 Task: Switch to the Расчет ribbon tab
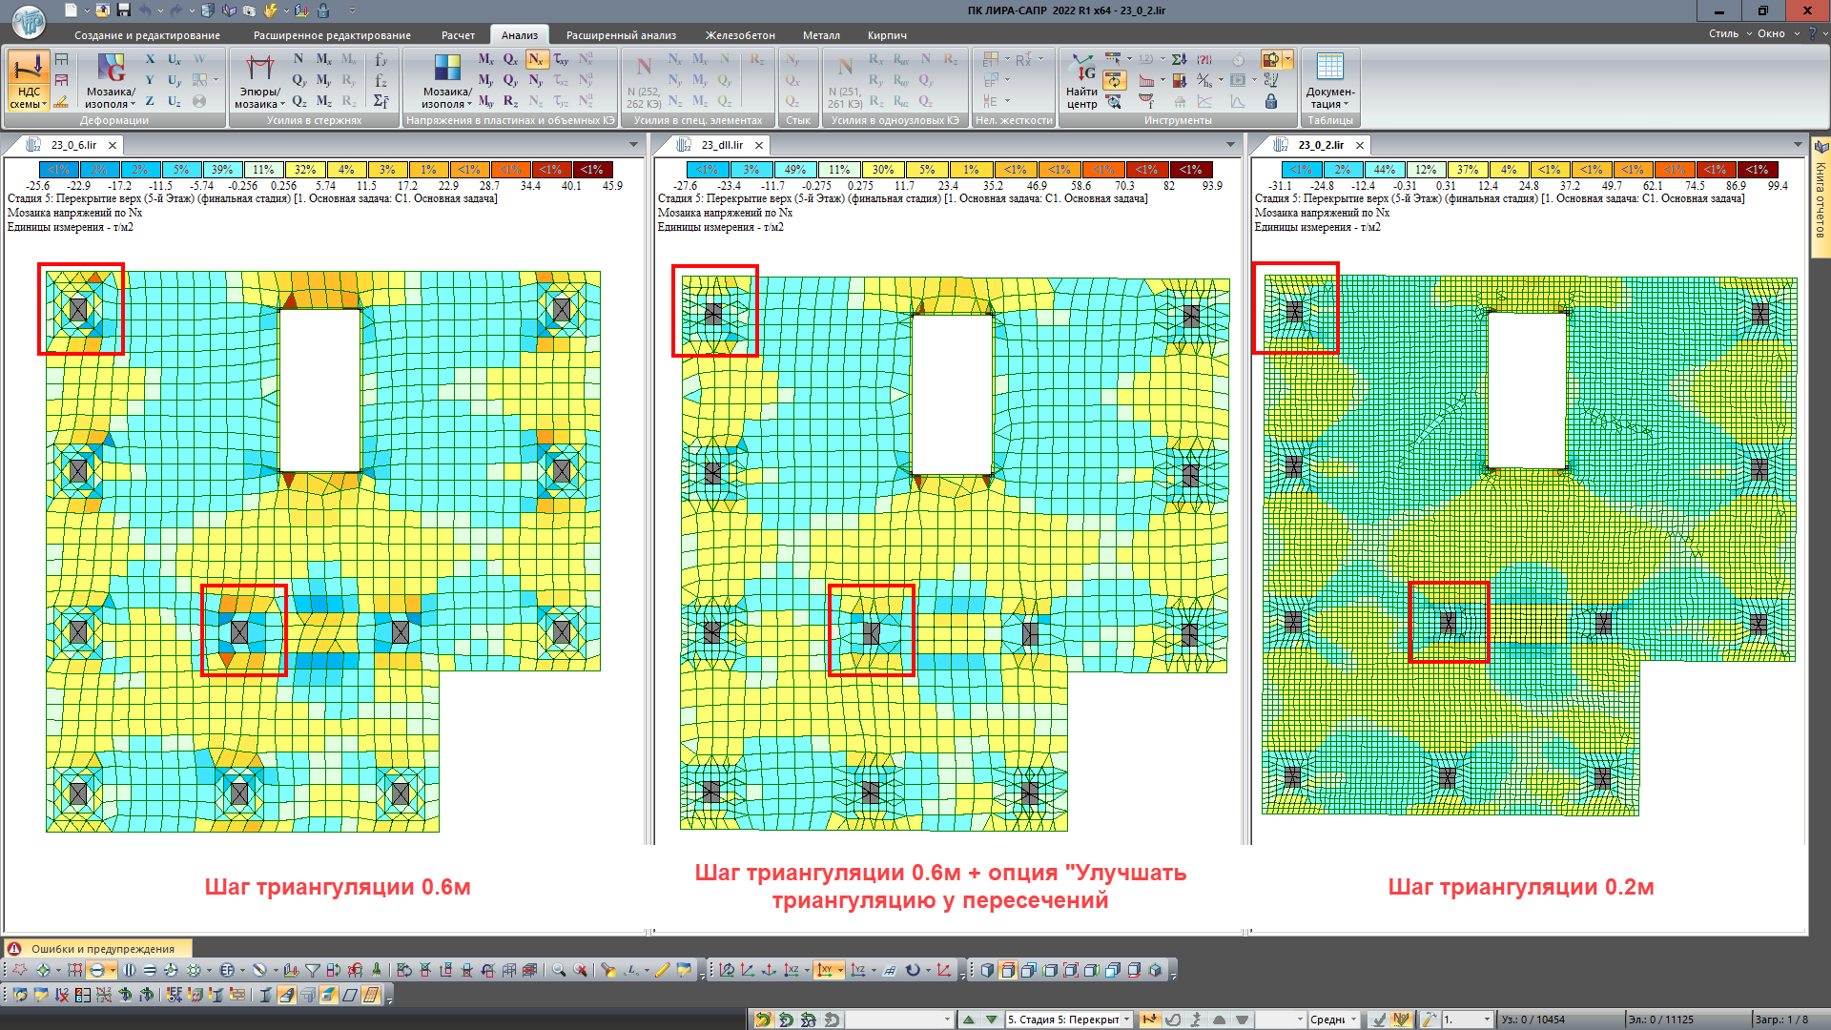click(x=458, y=35)
